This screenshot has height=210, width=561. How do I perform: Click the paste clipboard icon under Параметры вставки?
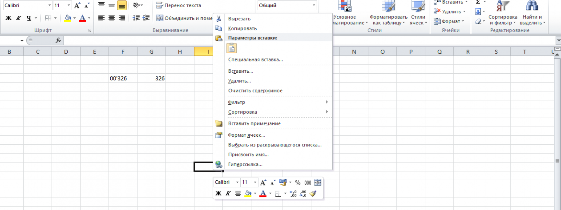coord(231,48)
